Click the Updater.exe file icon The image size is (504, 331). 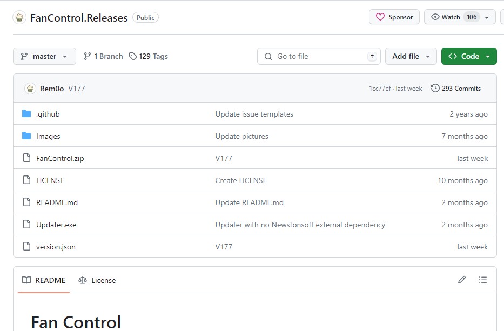tap(26, 224)
